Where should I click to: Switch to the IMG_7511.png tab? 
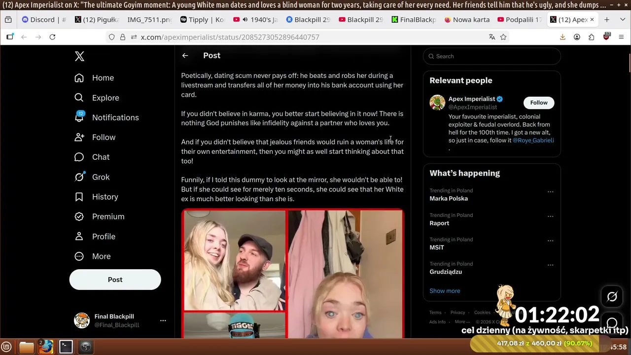tap(149, 20)
